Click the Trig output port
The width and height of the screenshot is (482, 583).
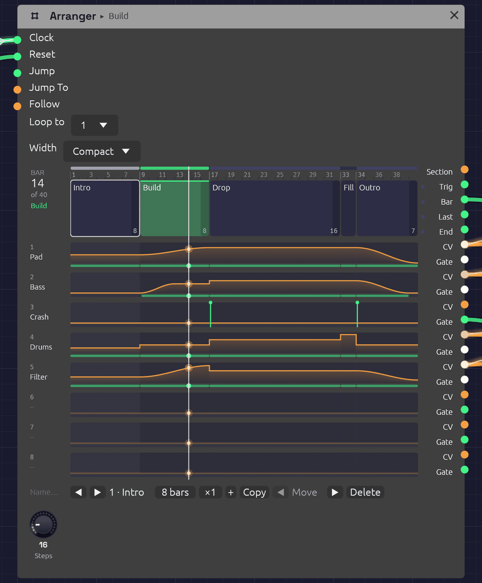pyautogui.click(x=464, y=184)
